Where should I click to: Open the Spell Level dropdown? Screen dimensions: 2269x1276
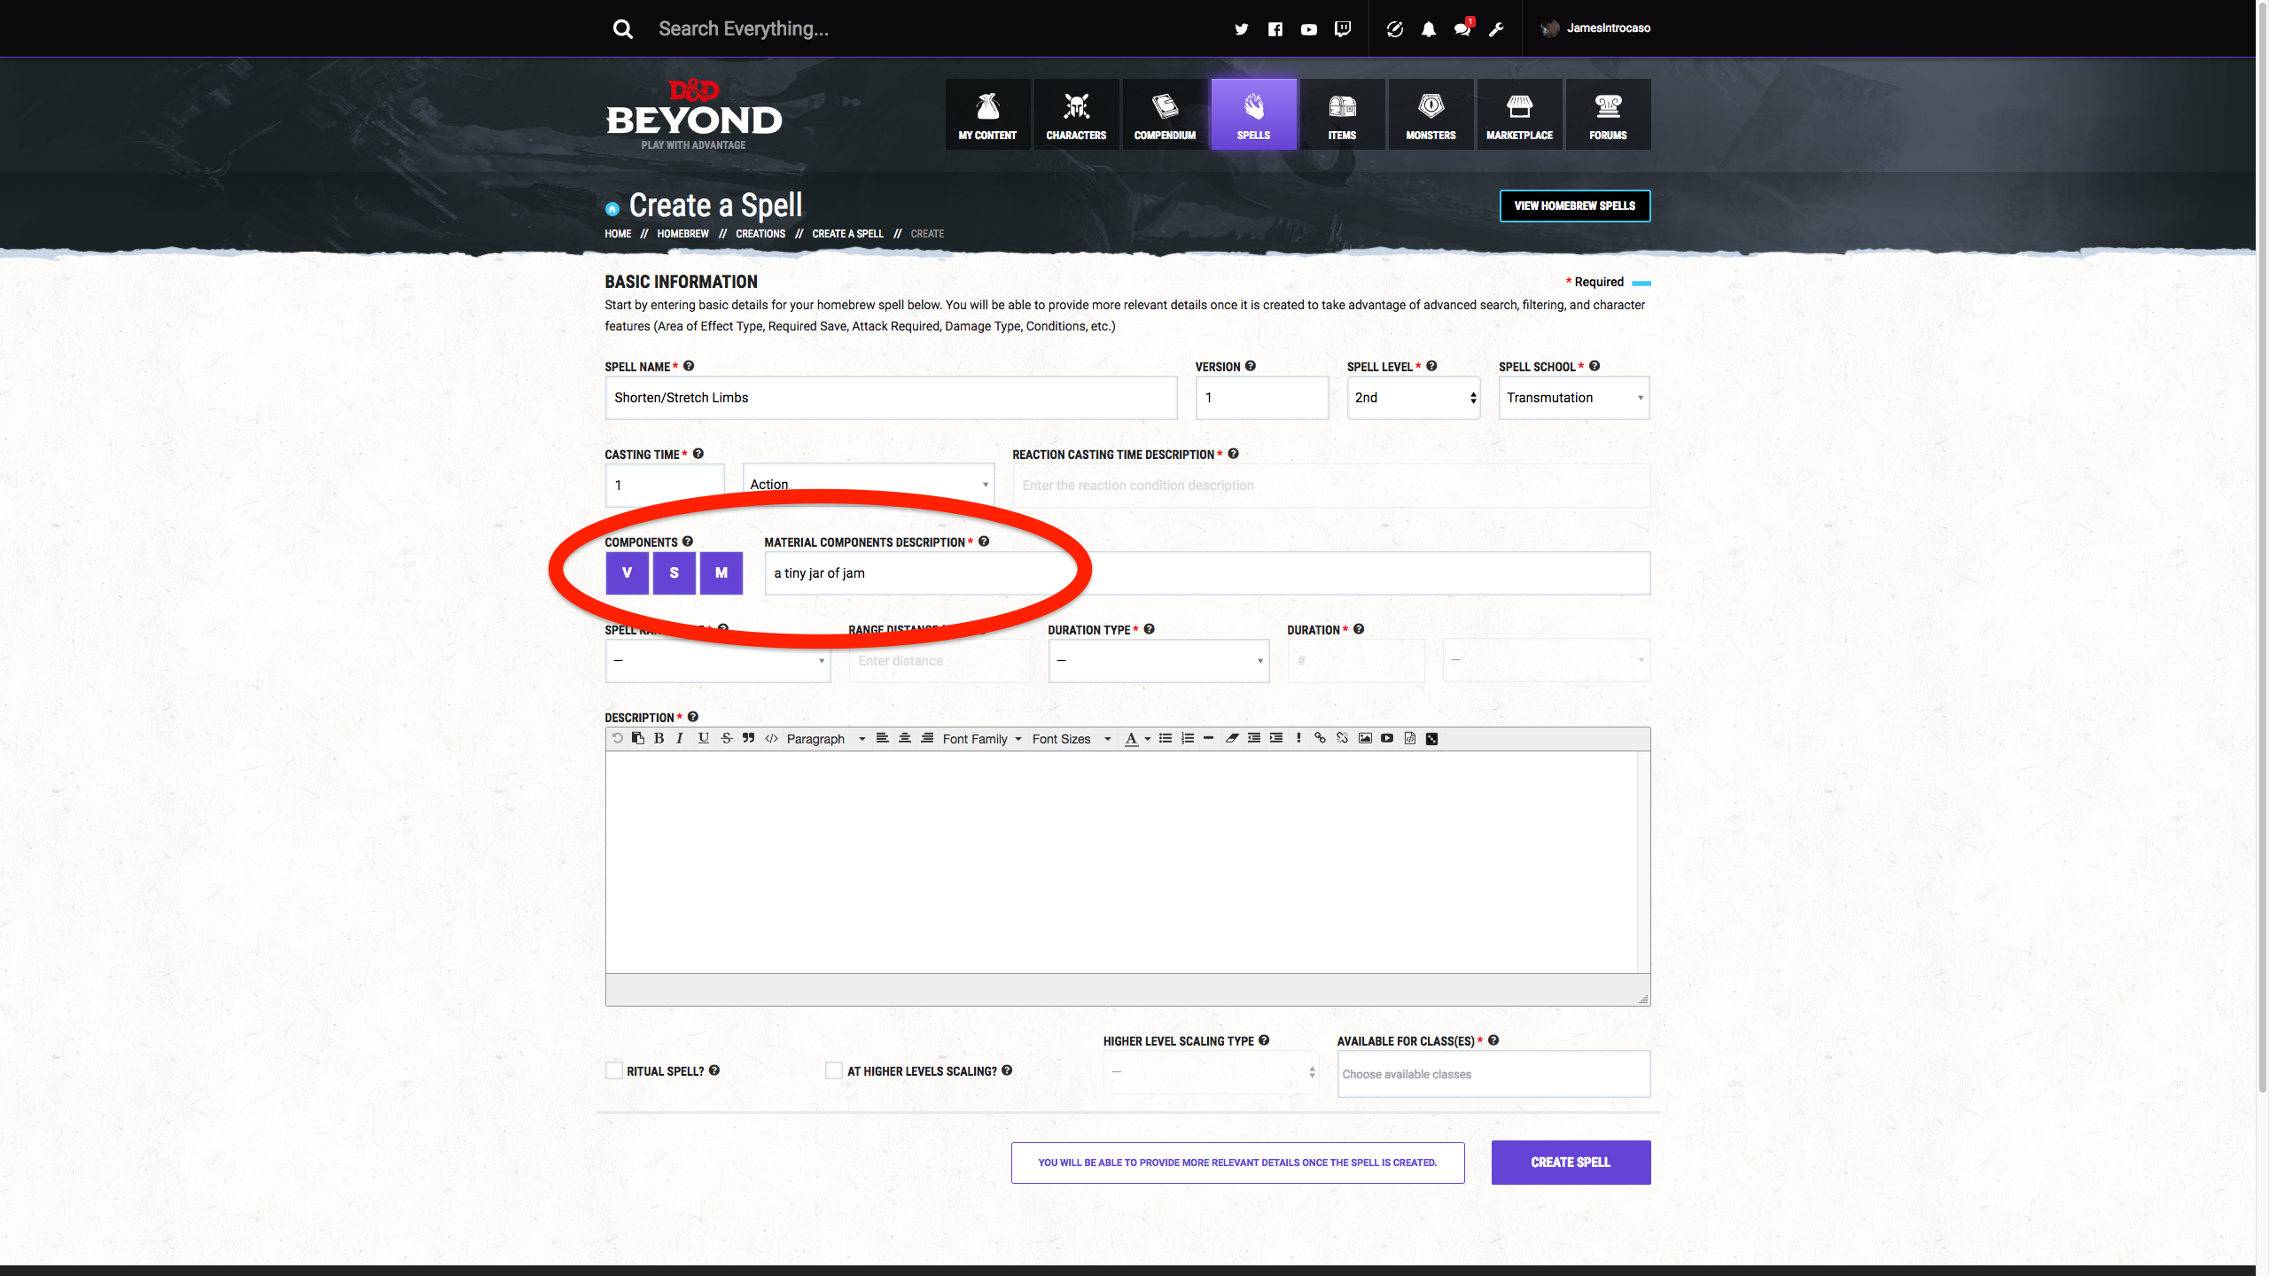pos(1414,398)
